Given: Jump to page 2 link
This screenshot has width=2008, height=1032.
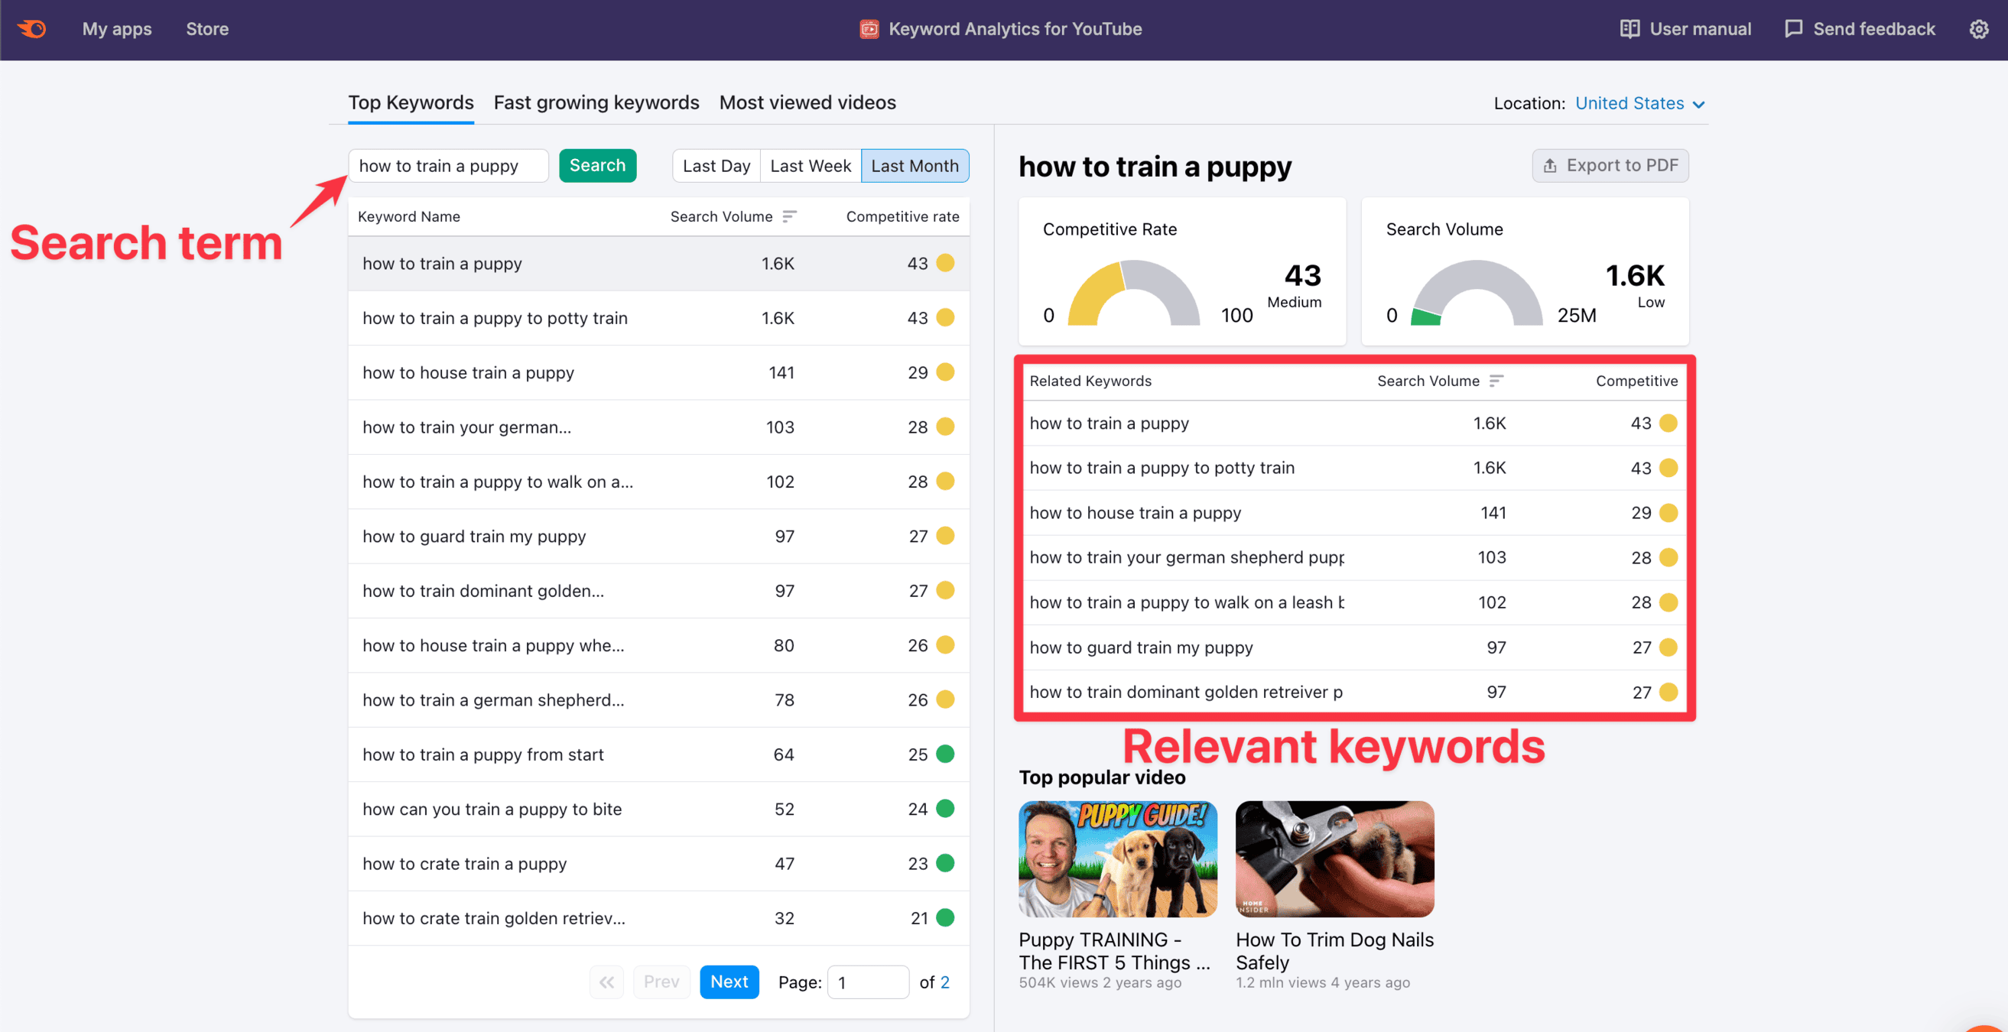Looking at the screenshot, I should point(945,982).
